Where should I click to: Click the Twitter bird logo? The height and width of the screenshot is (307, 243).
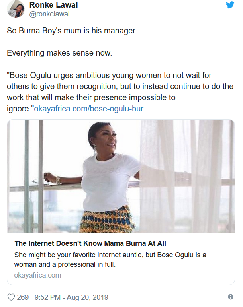click(230, 5)
